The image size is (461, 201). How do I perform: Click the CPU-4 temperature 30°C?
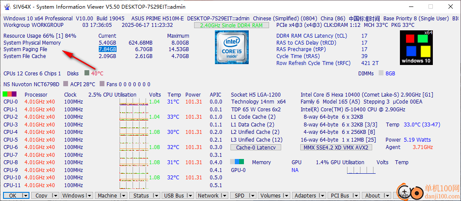[x=173, y=132]
